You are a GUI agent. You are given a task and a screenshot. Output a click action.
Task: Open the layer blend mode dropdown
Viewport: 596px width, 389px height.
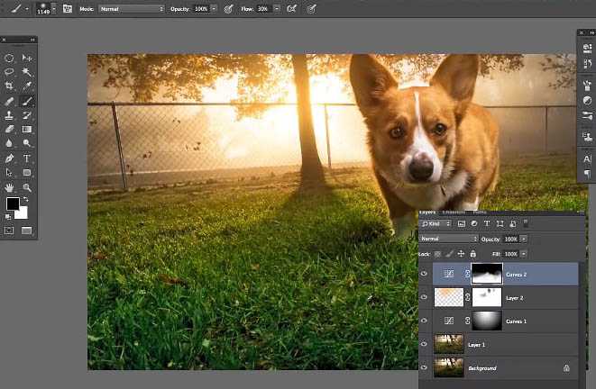pos(448,239)
